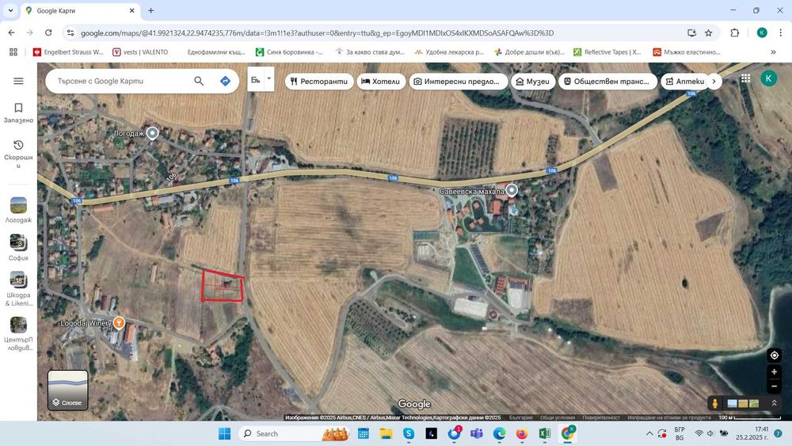This screenshot has width=792, height=446.
Task: Click the Савеевска махала map pin
Action: [512, 190]
